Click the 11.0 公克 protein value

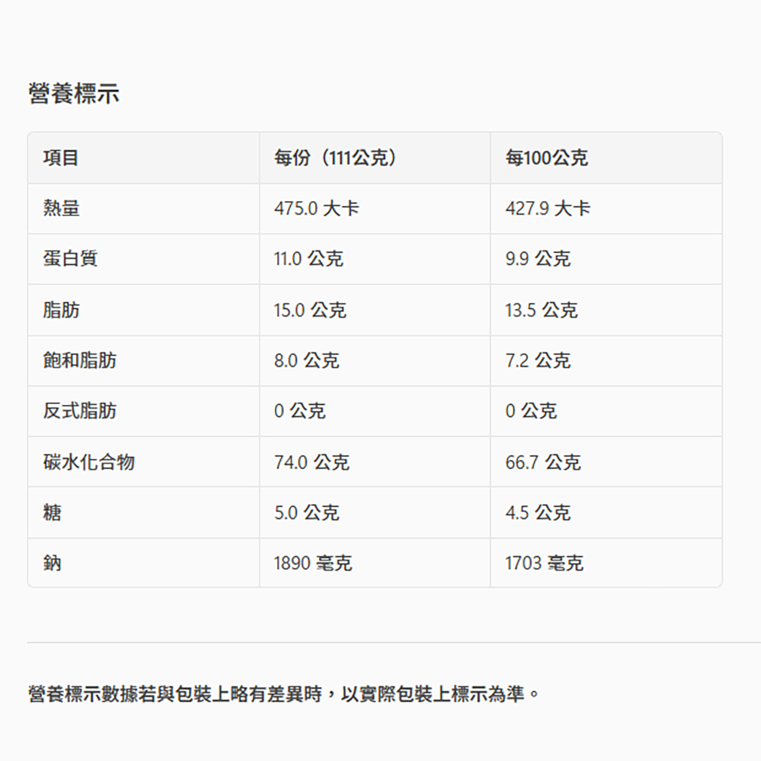(309, 259)
